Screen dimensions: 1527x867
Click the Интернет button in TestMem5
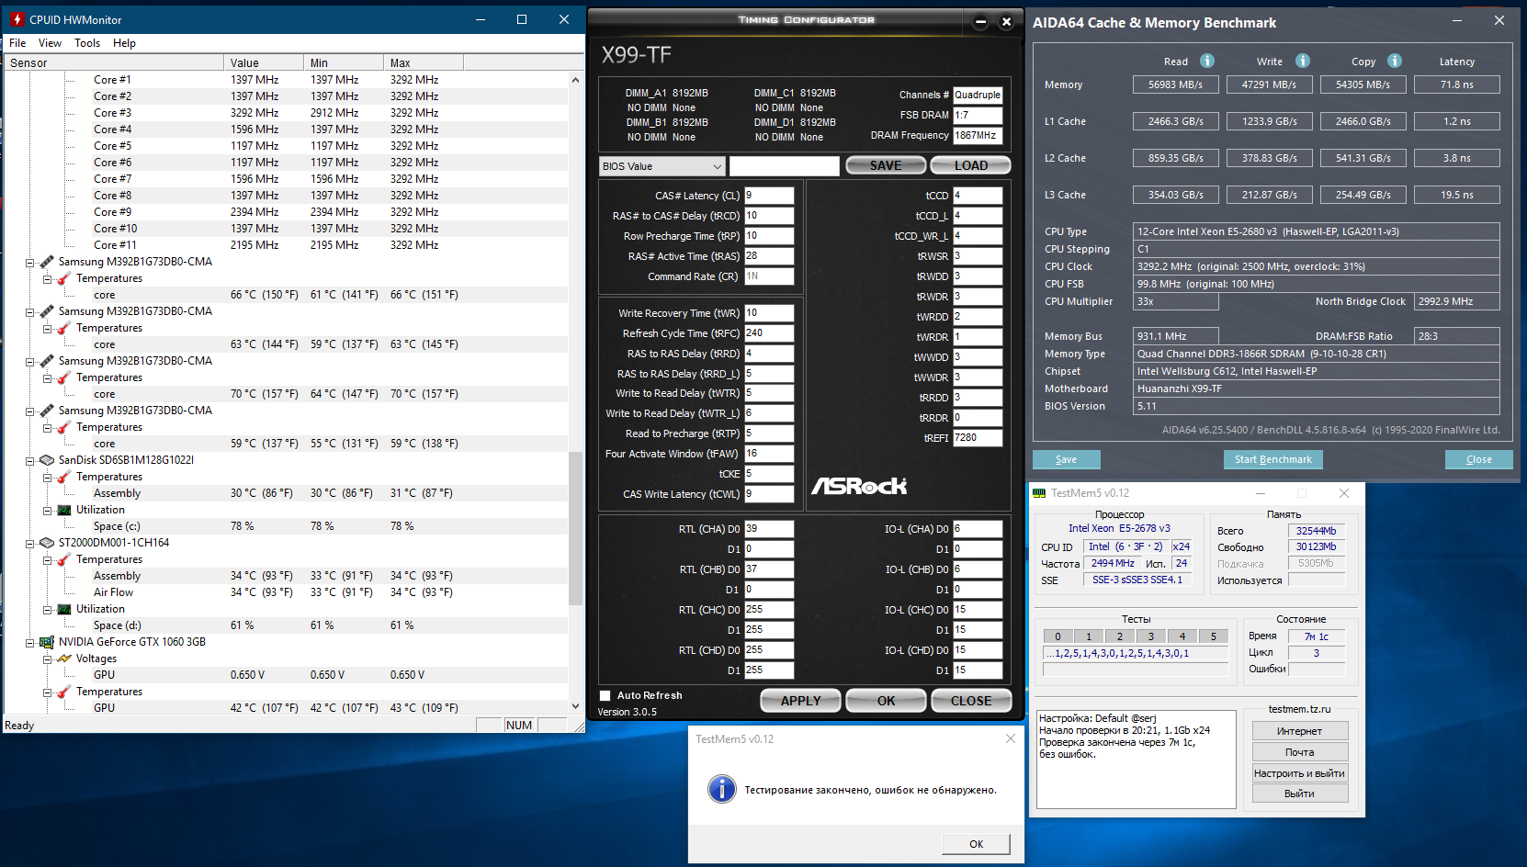[x=1299, y=731]
